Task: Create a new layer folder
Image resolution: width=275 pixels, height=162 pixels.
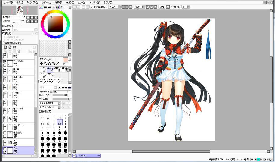Action: click(14, 47)
